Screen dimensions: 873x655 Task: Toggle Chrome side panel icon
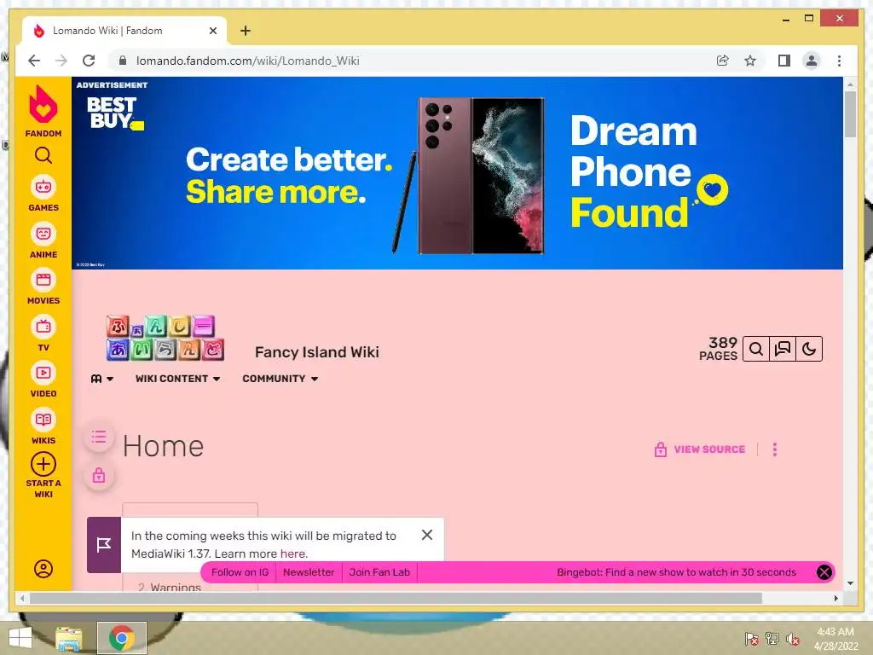pyautogui.click(x=784, y=61)
